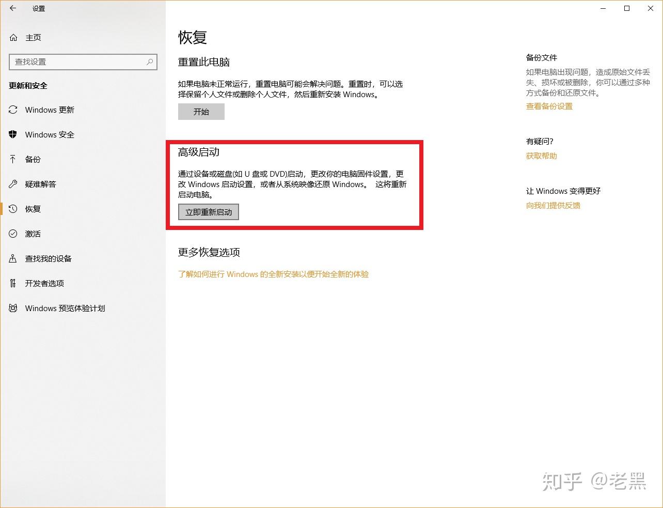The height and width of the screenshot is (508, 663).
Task: Click the 立即重新启动 button
Action: (209, 212)
